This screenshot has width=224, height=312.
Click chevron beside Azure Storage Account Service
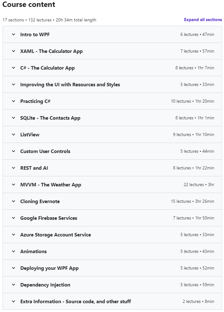pos(13,235)
